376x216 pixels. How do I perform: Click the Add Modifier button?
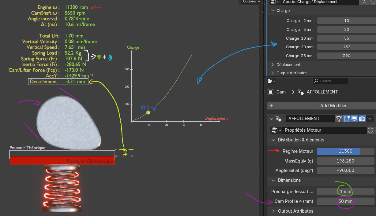(321, 106)
